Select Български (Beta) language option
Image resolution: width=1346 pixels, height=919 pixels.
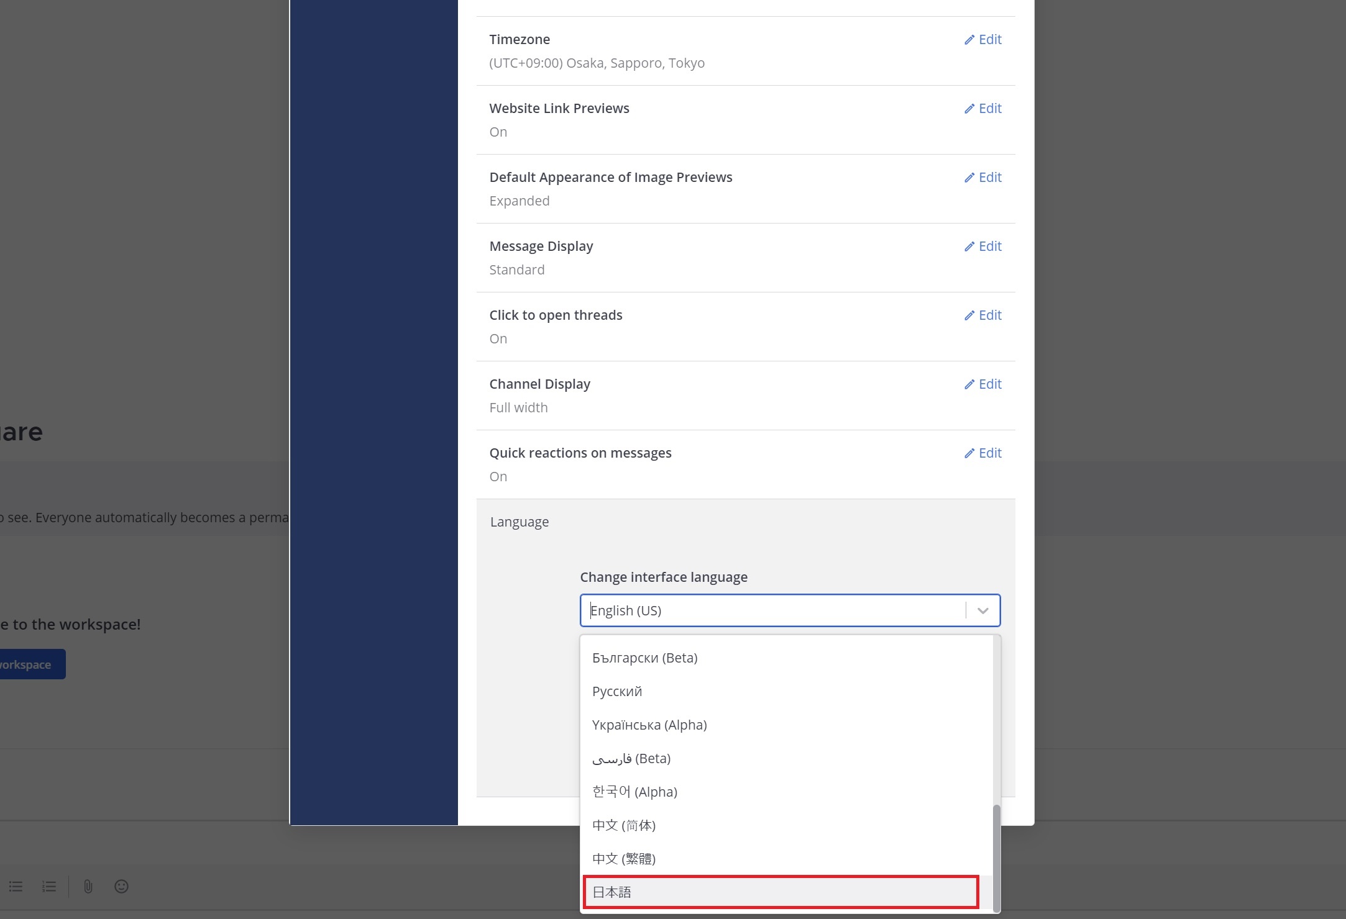(645, 658)
